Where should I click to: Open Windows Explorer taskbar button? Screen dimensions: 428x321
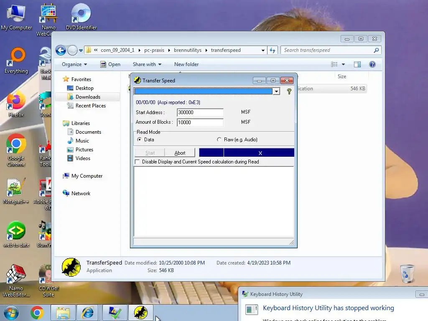coord(63,313)
